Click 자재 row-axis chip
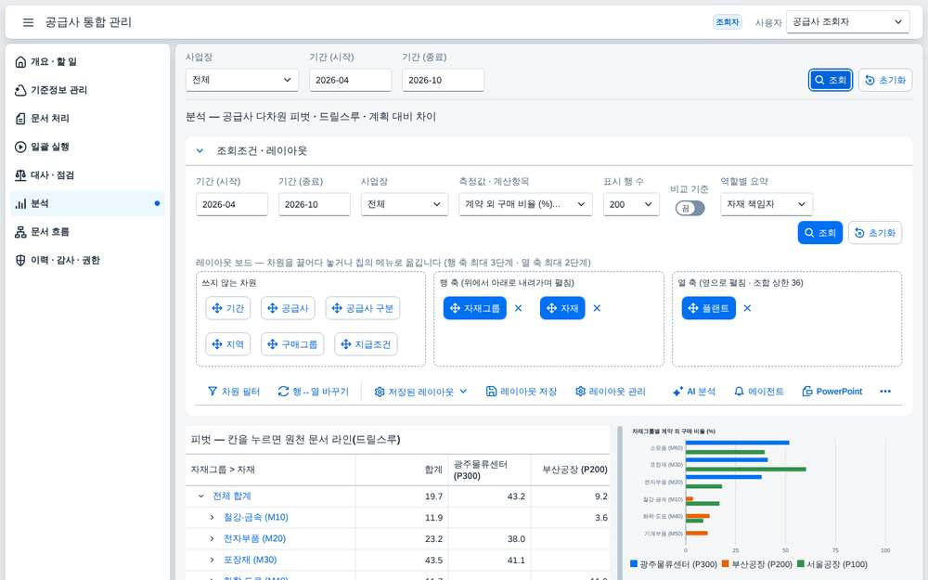 (x=562, y=308)
